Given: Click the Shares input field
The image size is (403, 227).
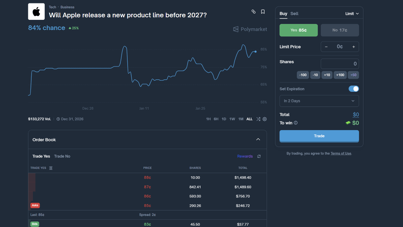Looking at the screenshot, I should [x=340, y=64].
